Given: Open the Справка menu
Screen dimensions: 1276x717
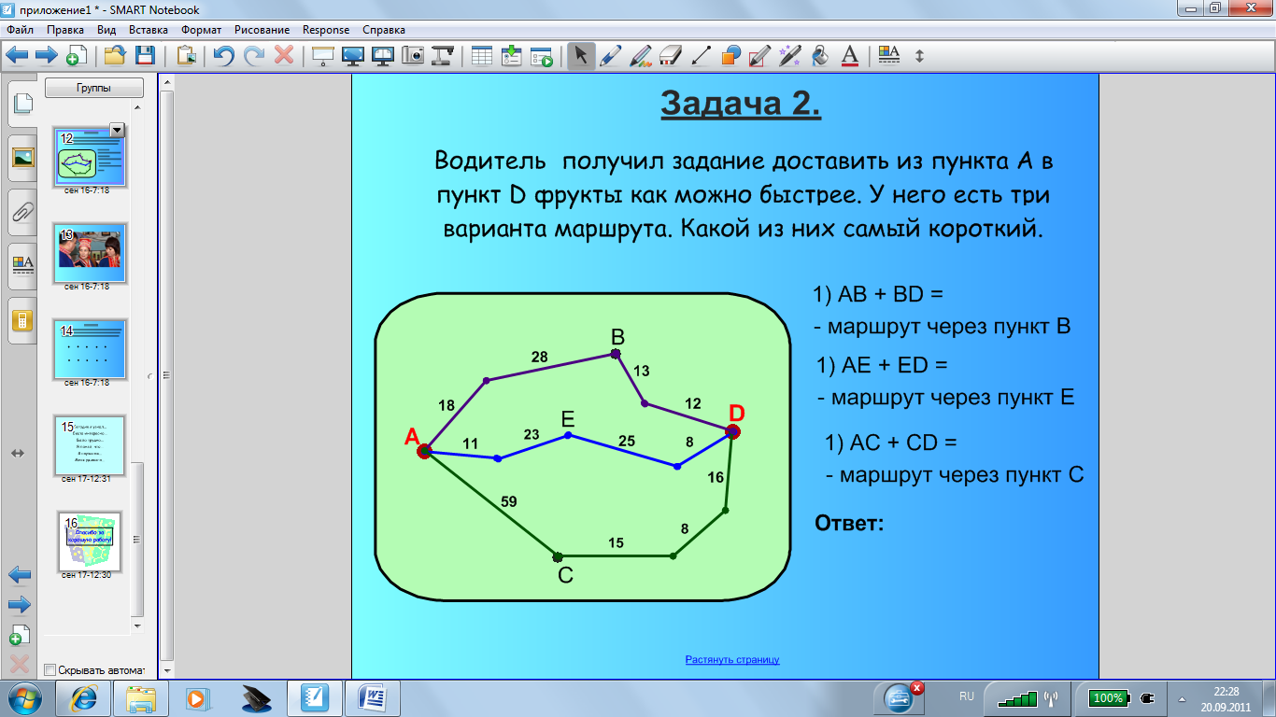Looking at the screenshot, I should pos(383,30).
